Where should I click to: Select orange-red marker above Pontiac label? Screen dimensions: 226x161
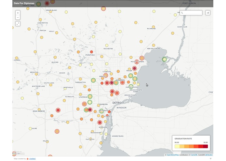[x=91, y=52]
